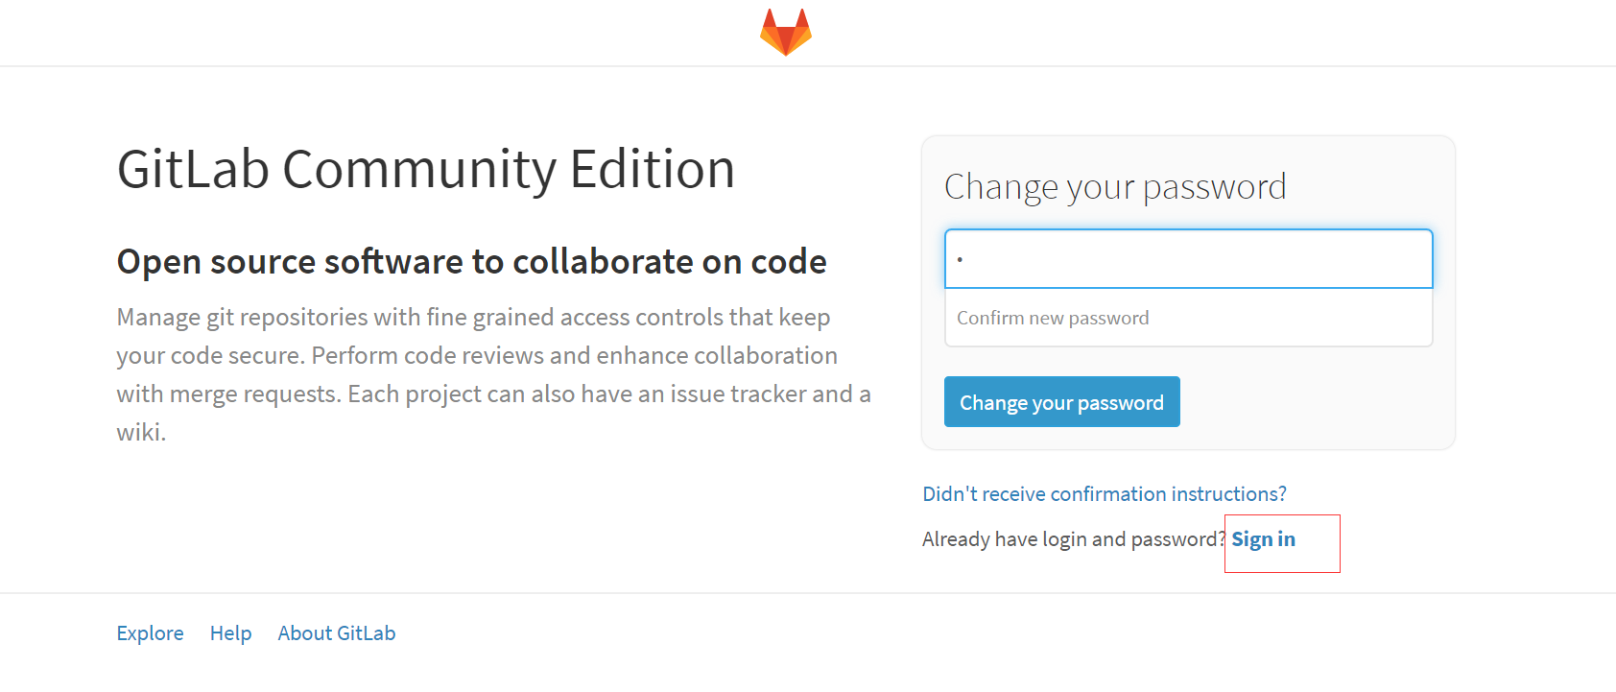Click the About GitLab footer link

pyautogui.click(x=336, y=632)
